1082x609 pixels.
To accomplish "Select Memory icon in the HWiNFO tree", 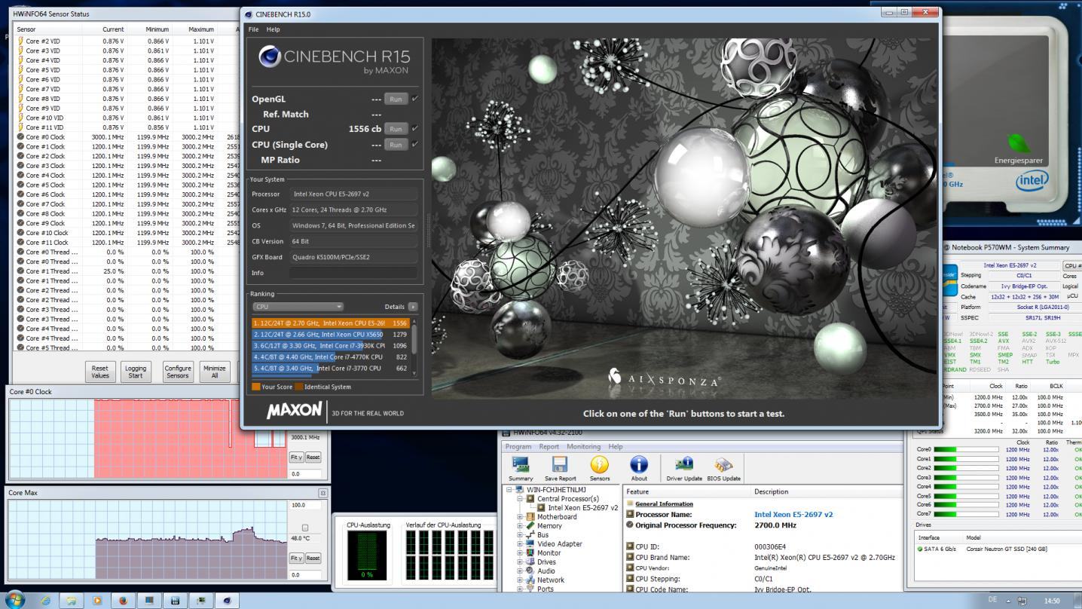I will [531, 526].
